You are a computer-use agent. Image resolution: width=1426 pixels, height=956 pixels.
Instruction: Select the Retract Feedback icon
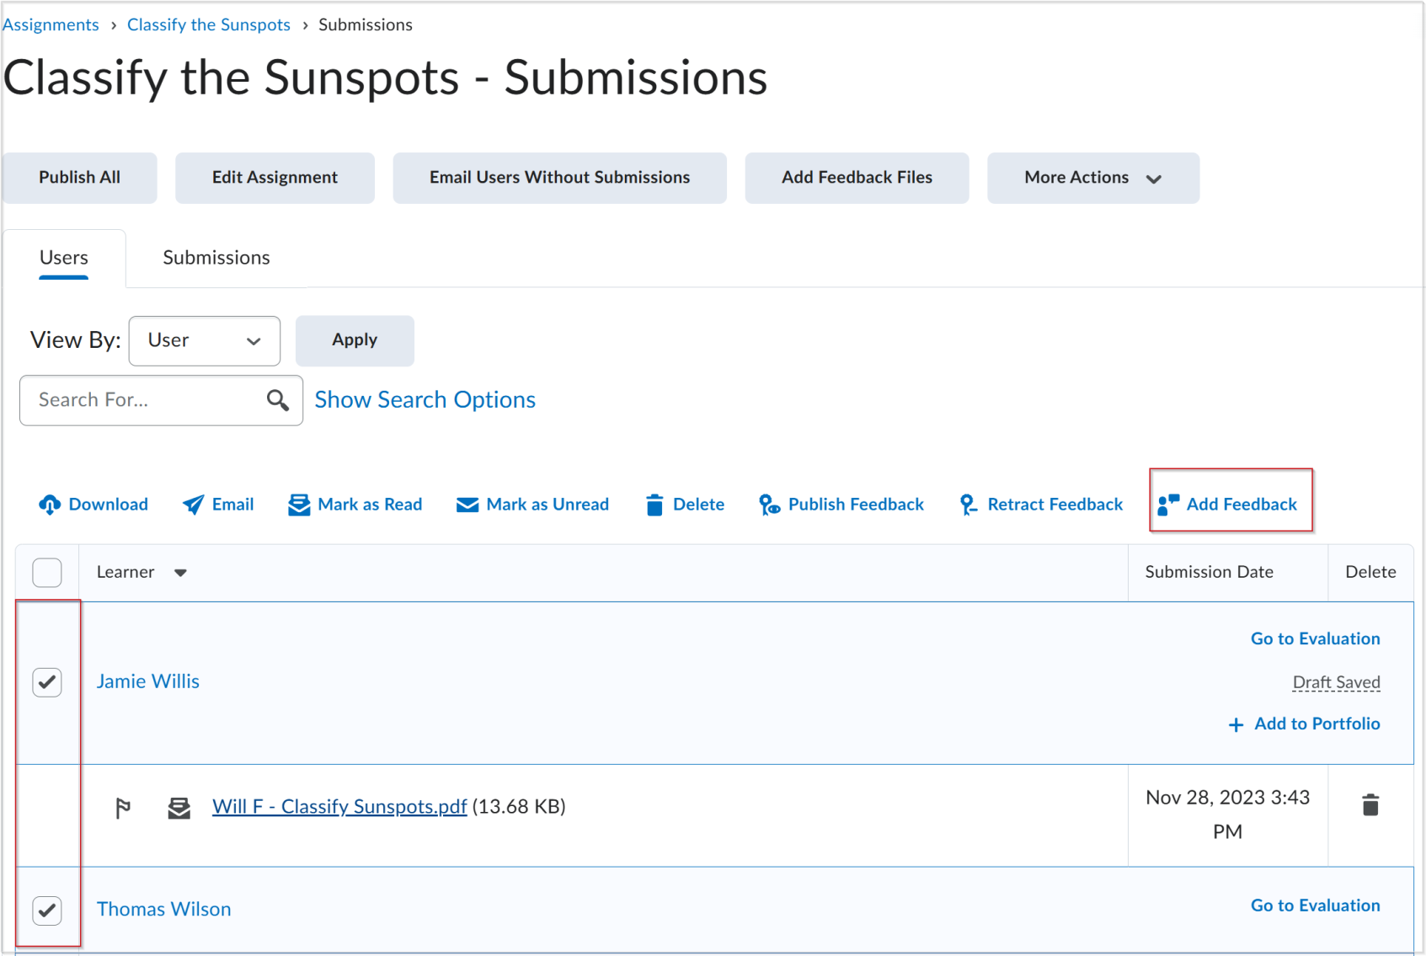pos(967,504)
